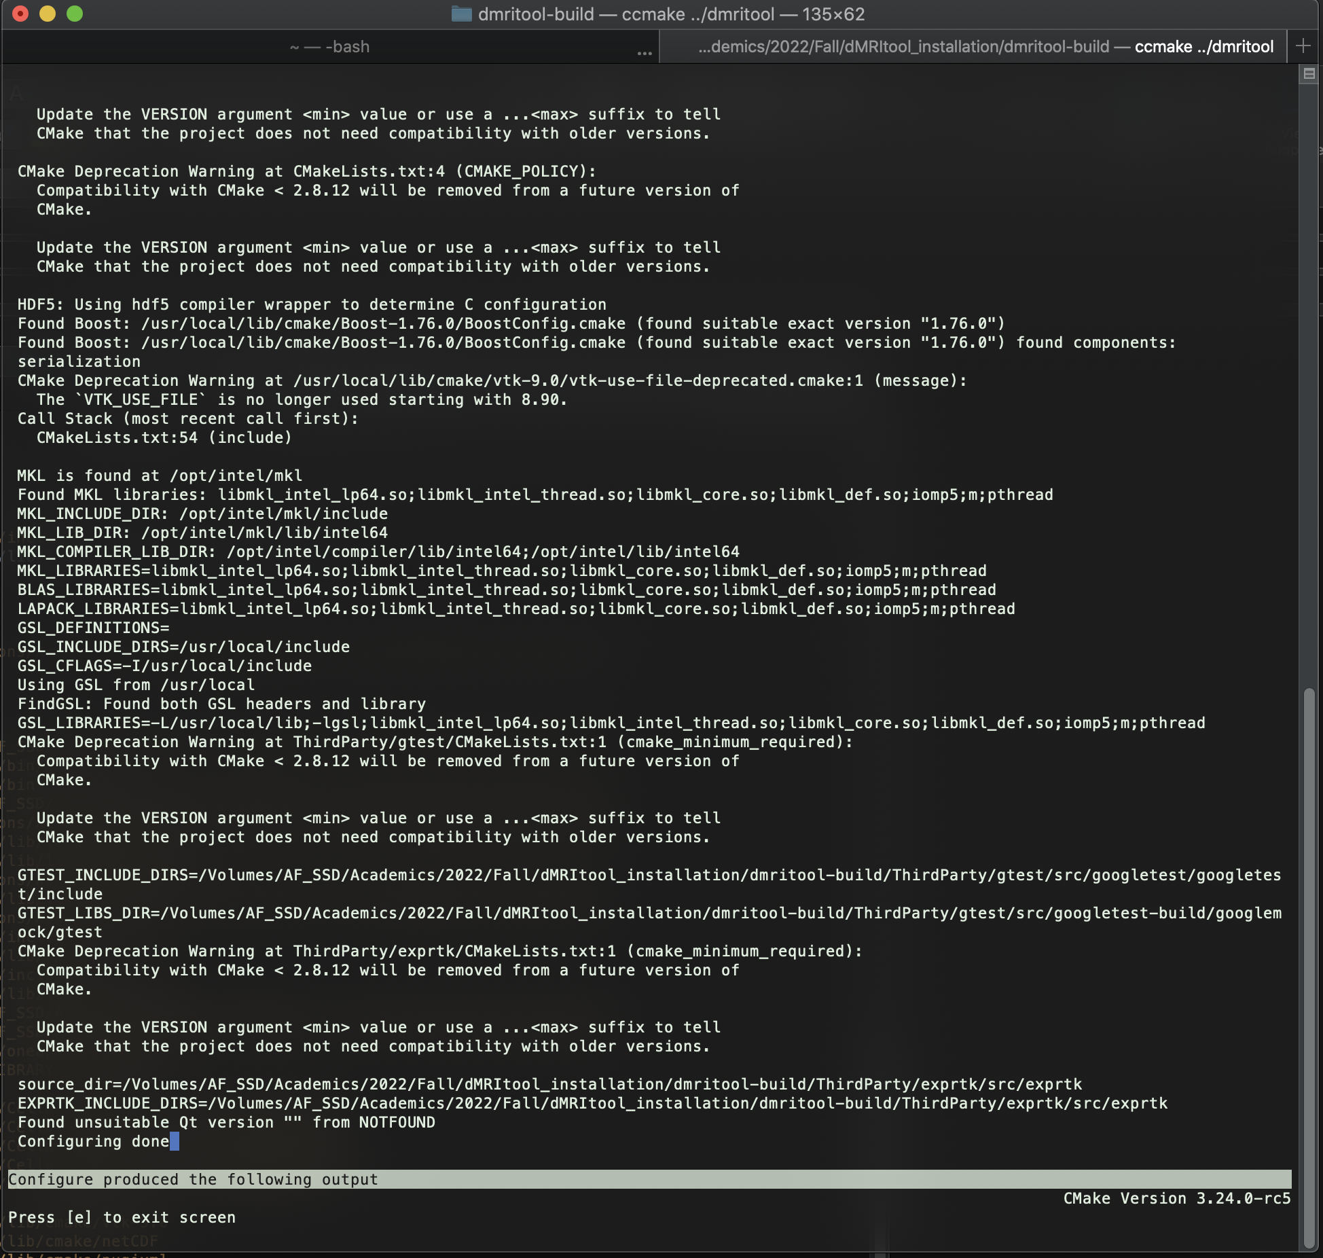Viewport: 1323px width, 1258px height.
Task: Click 'Press [e] to exit screen' text
Action: pos(122,1217)
